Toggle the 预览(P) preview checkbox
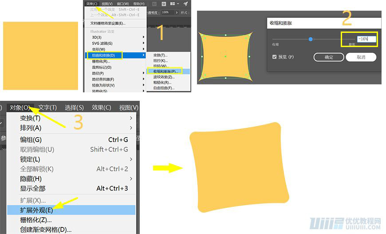 click(x=275, y=57)
